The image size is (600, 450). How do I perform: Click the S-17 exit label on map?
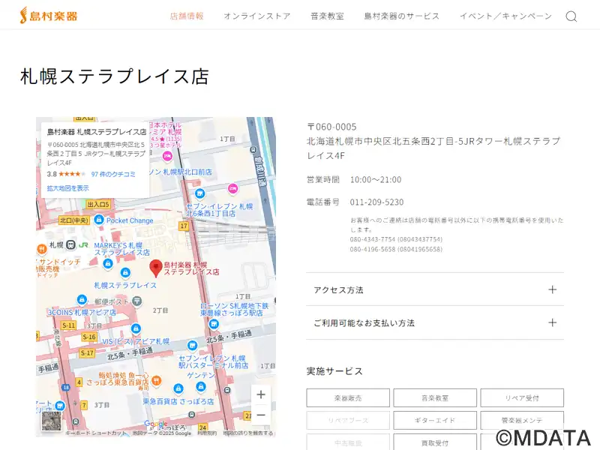coord(87,353)
